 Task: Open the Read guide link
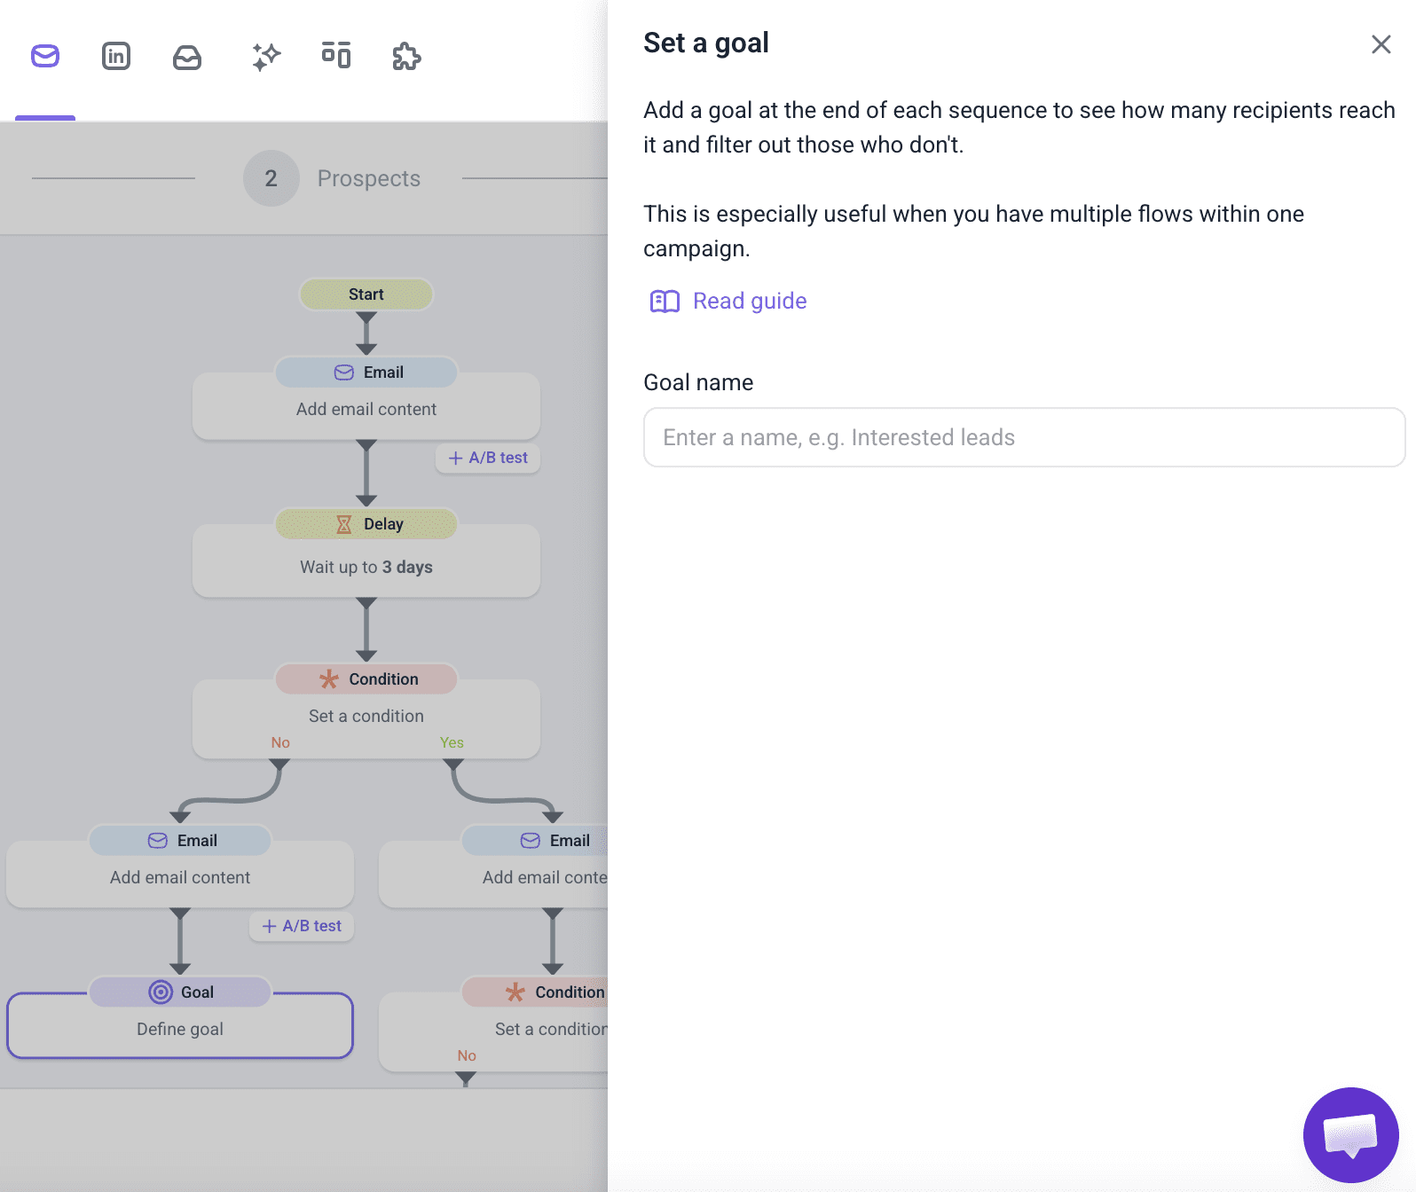(x=749, y=302)
